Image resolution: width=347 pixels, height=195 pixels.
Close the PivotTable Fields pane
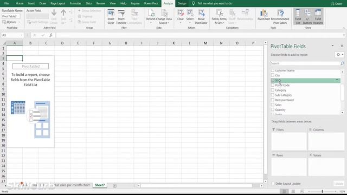tap(342, 45)
